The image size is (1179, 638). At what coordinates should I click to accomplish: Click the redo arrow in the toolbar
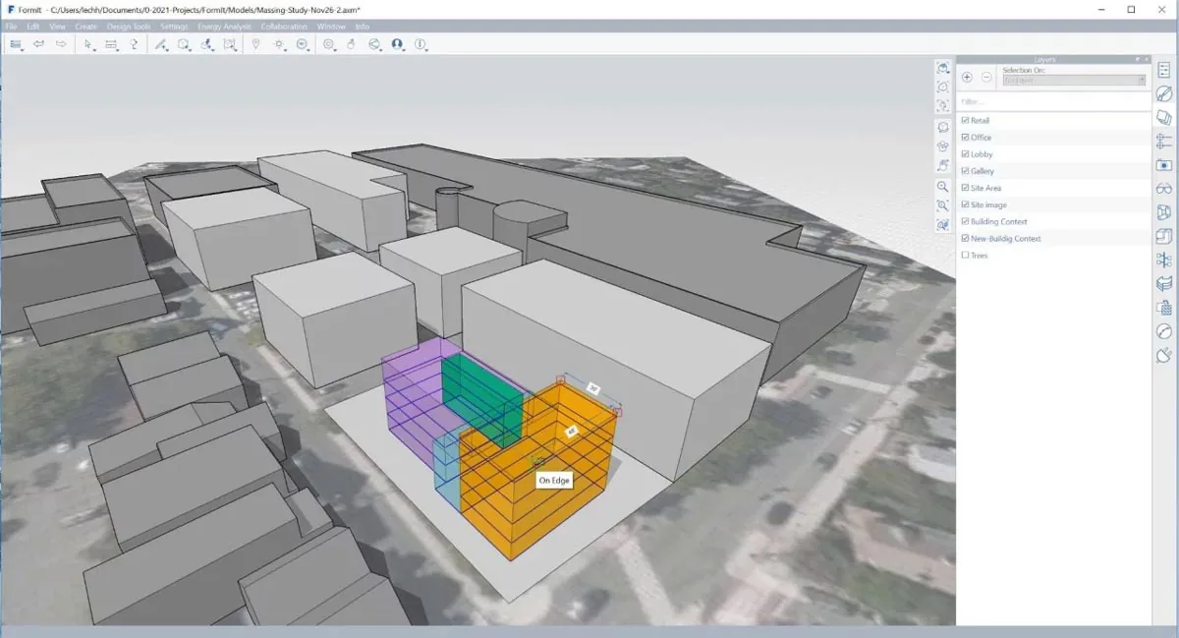[x=61, y=44]
